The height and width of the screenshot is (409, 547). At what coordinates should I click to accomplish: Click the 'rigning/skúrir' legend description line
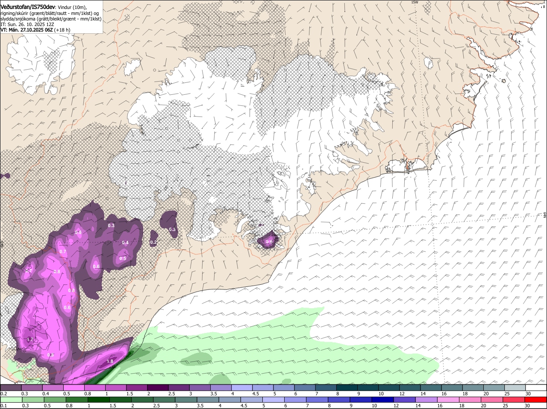click(49, 13)
